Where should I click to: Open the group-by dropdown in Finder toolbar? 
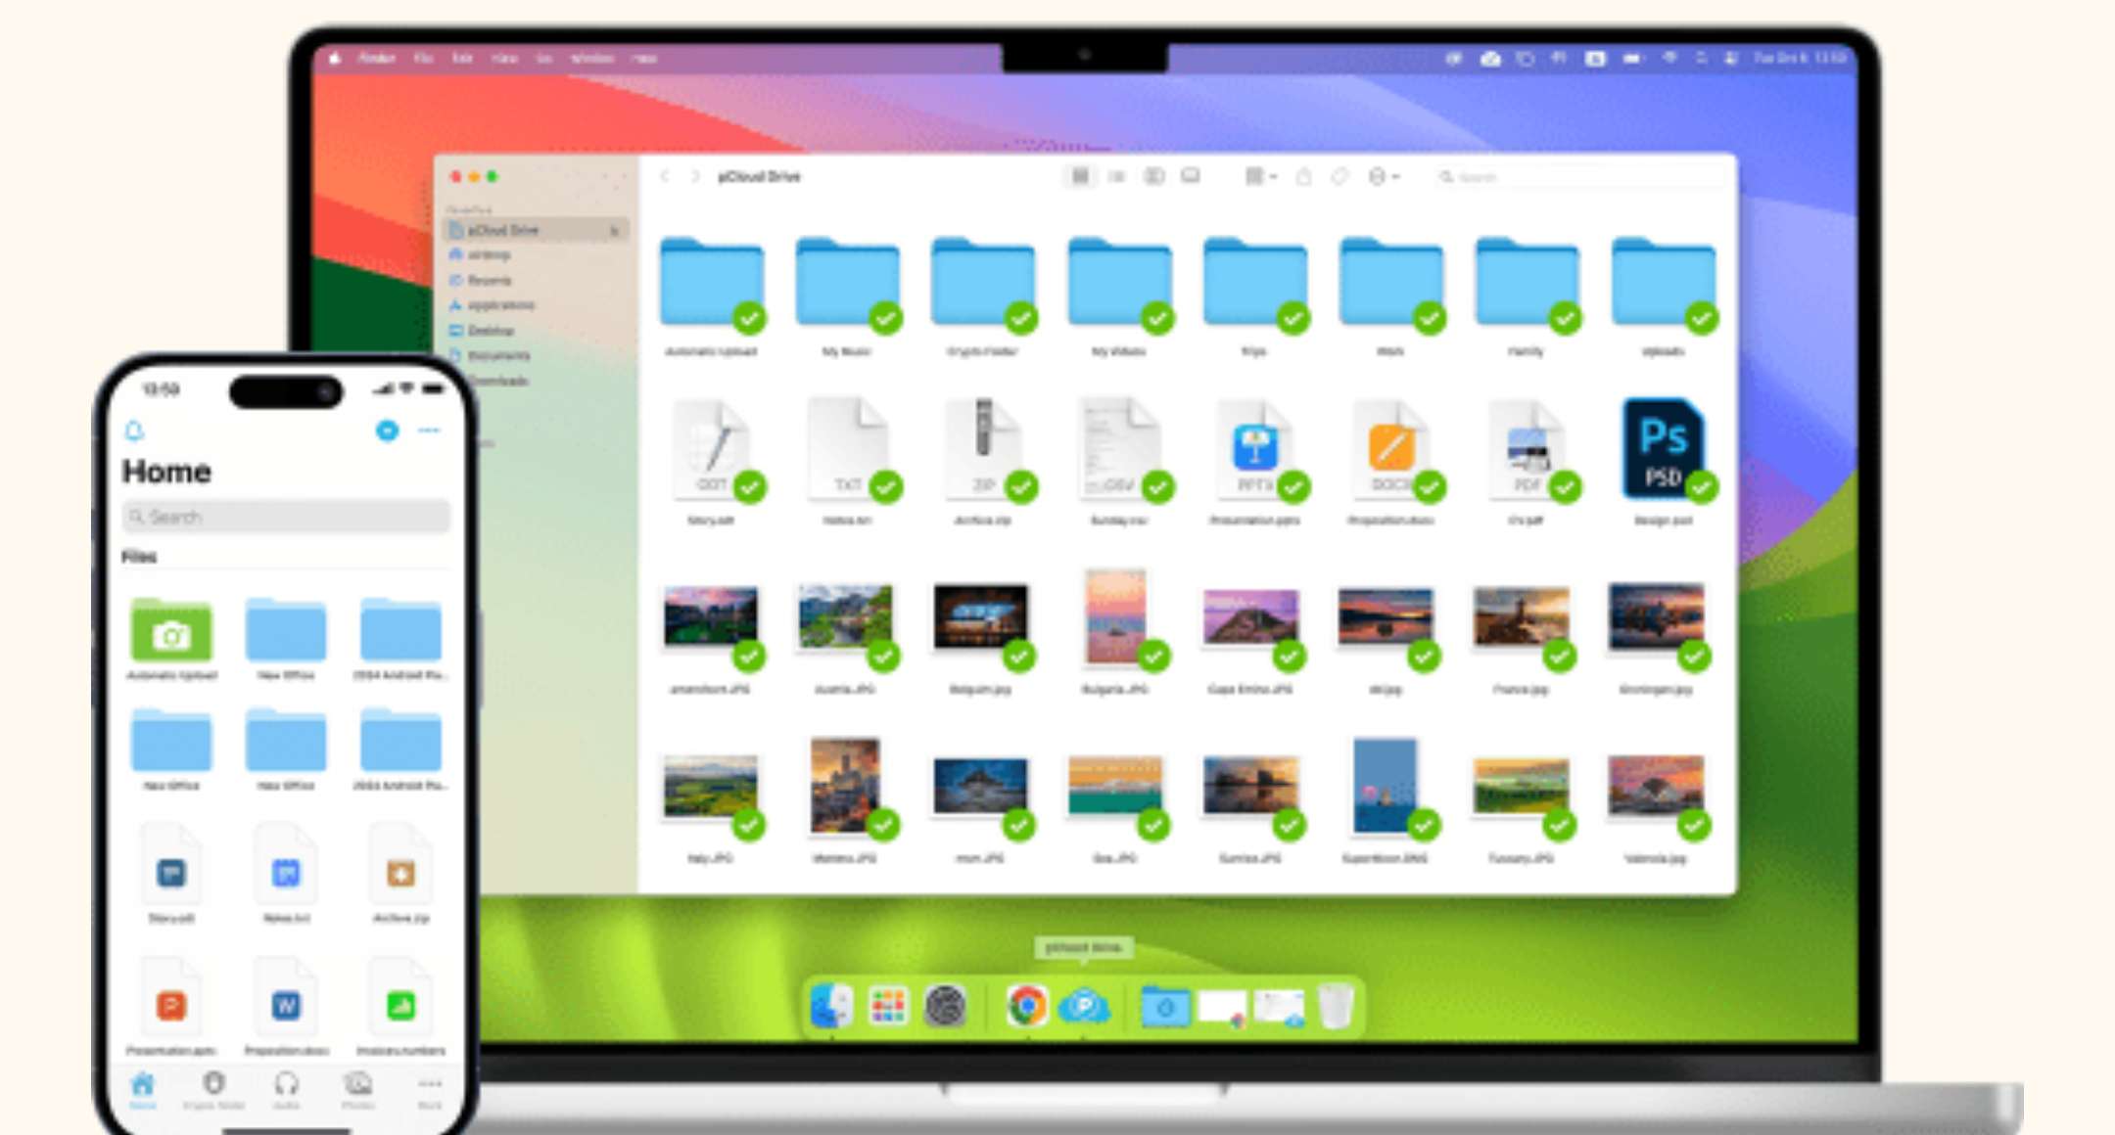point(1259,177)
